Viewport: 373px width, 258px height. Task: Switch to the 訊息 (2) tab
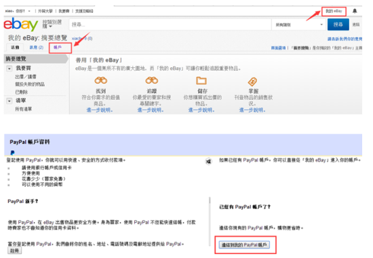[37, 48]
